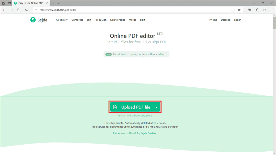Click the Upload PDF file button

point(132,107)
